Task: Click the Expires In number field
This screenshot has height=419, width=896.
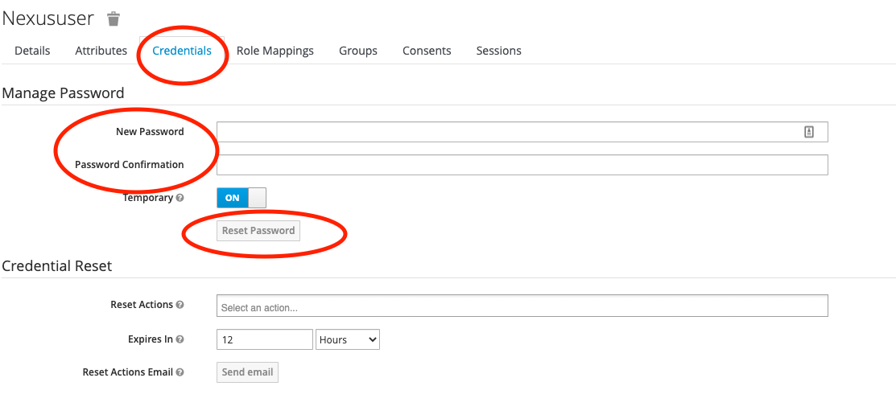Action: click(x=264, y=339)
